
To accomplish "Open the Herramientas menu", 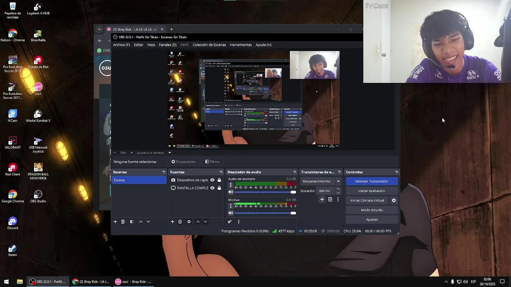I will [241, 45].
